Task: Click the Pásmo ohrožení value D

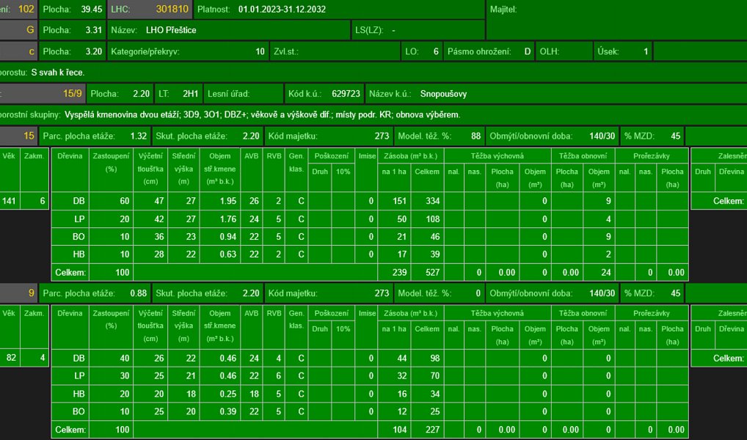Action: tap(528, 51)
